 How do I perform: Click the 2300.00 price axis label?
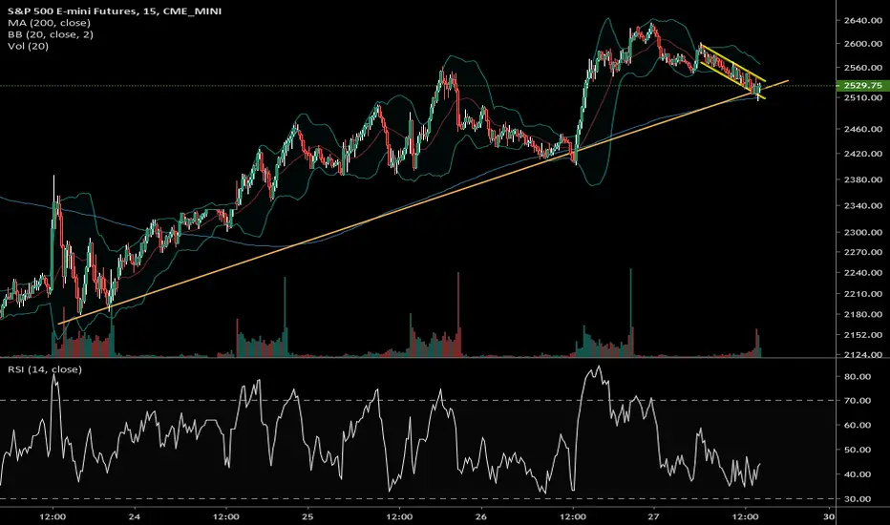pos(862,232)
